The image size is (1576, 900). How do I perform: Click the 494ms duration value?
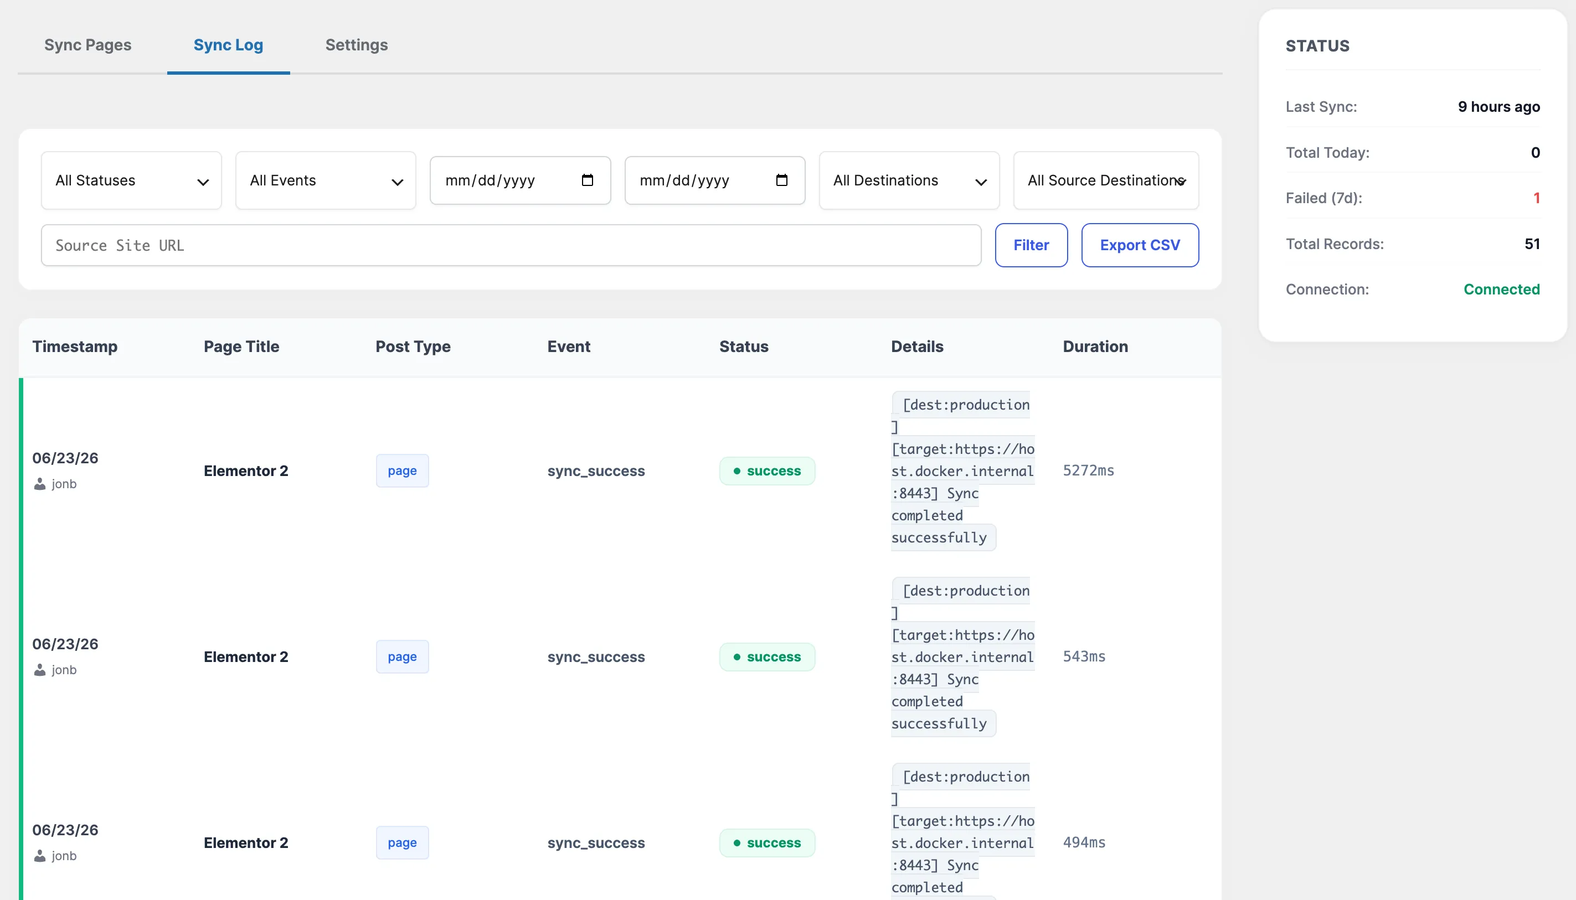coord(1084,842)
